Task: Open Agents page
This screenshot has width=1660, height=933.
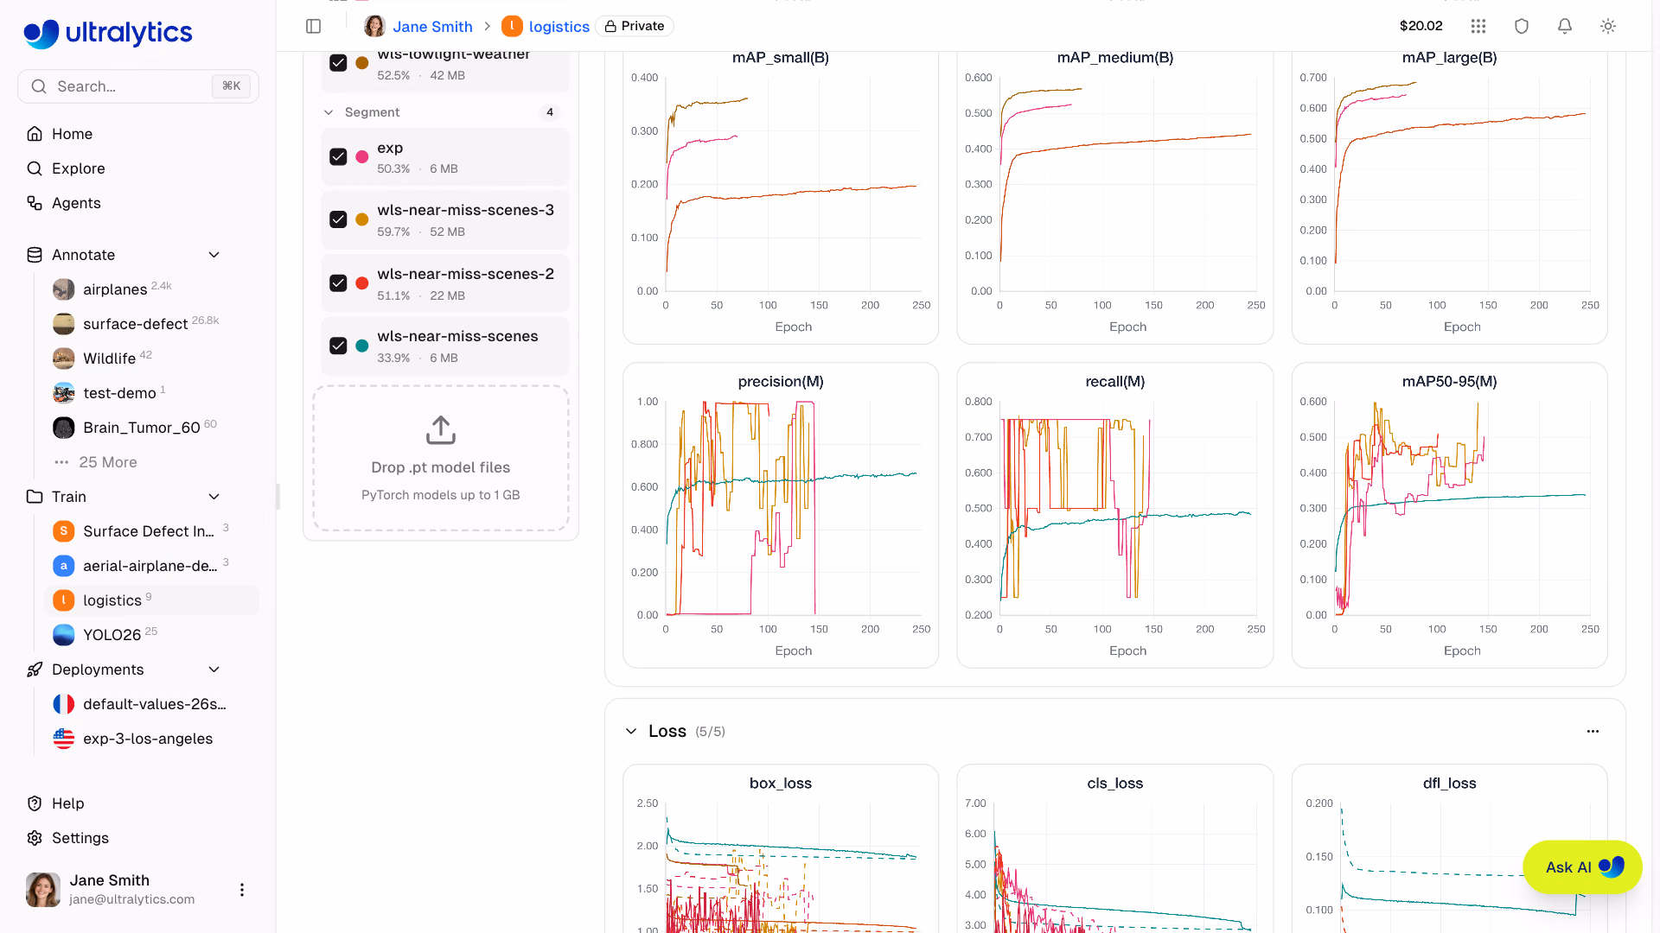Action: [x=76, y=203]
